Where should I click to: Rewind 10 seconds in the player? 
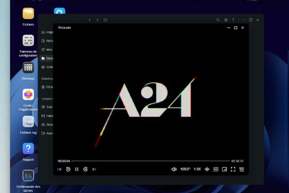[x=68, y=169]
